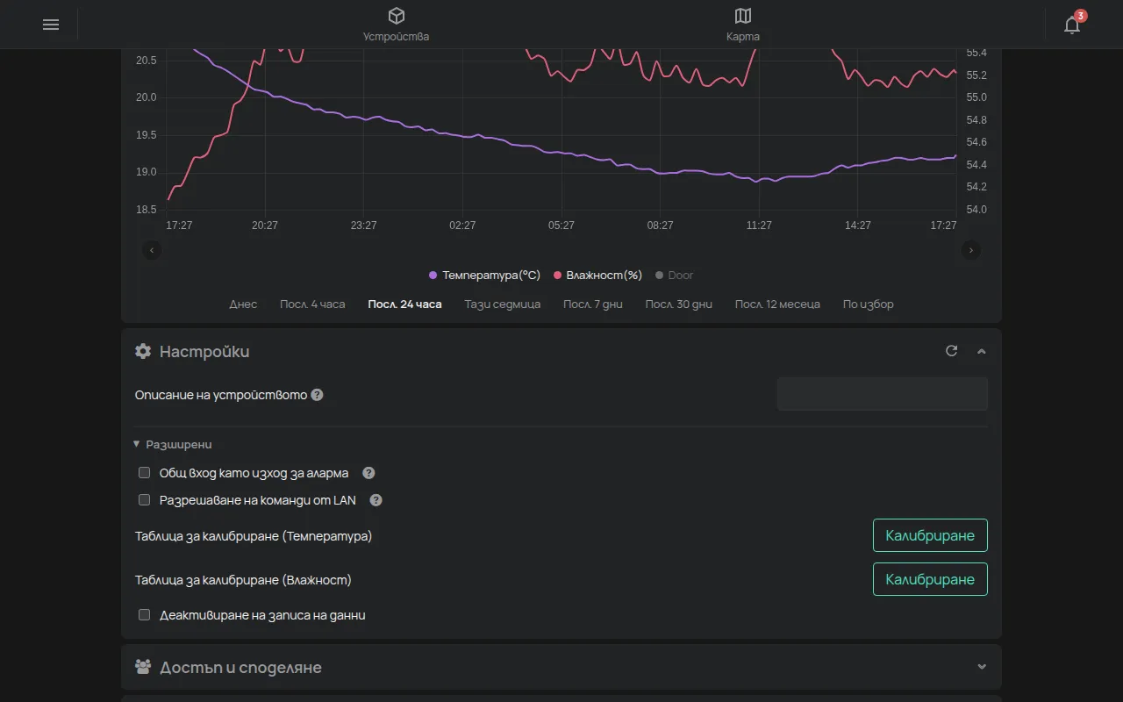
Task: Collapse the Настройки section chevron
Action: 982,351
